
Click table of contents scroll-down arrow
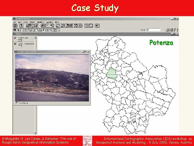(35, 134)
